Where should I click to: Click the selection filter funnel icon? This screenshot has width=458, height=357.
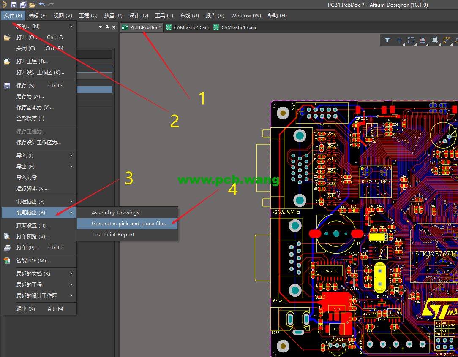point(387,40)
